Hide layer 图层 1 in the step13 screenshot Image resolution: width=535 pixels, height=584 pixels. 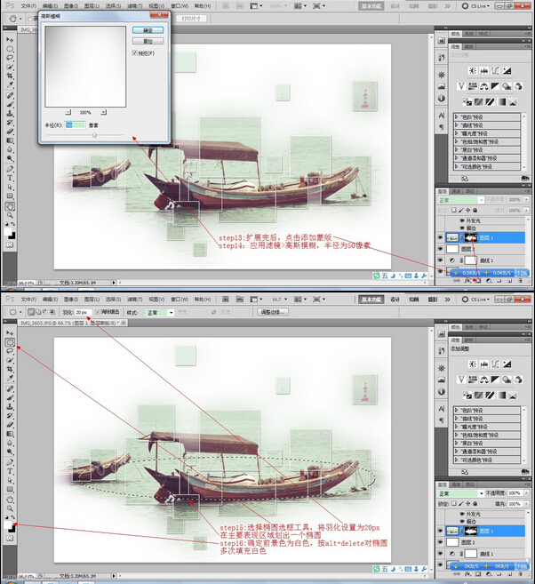coord(441,237)
